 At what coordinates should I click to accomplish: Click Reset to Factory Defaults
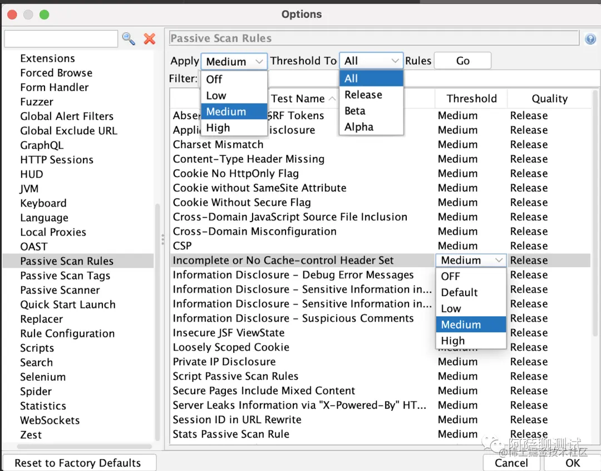pyautogui.click(x=80, y=463)
